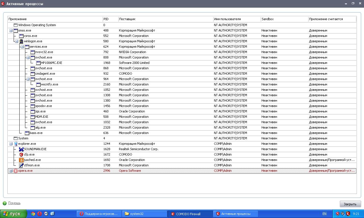
Task: Click the explorer.exe process icon
Action: tap(16, 144)
